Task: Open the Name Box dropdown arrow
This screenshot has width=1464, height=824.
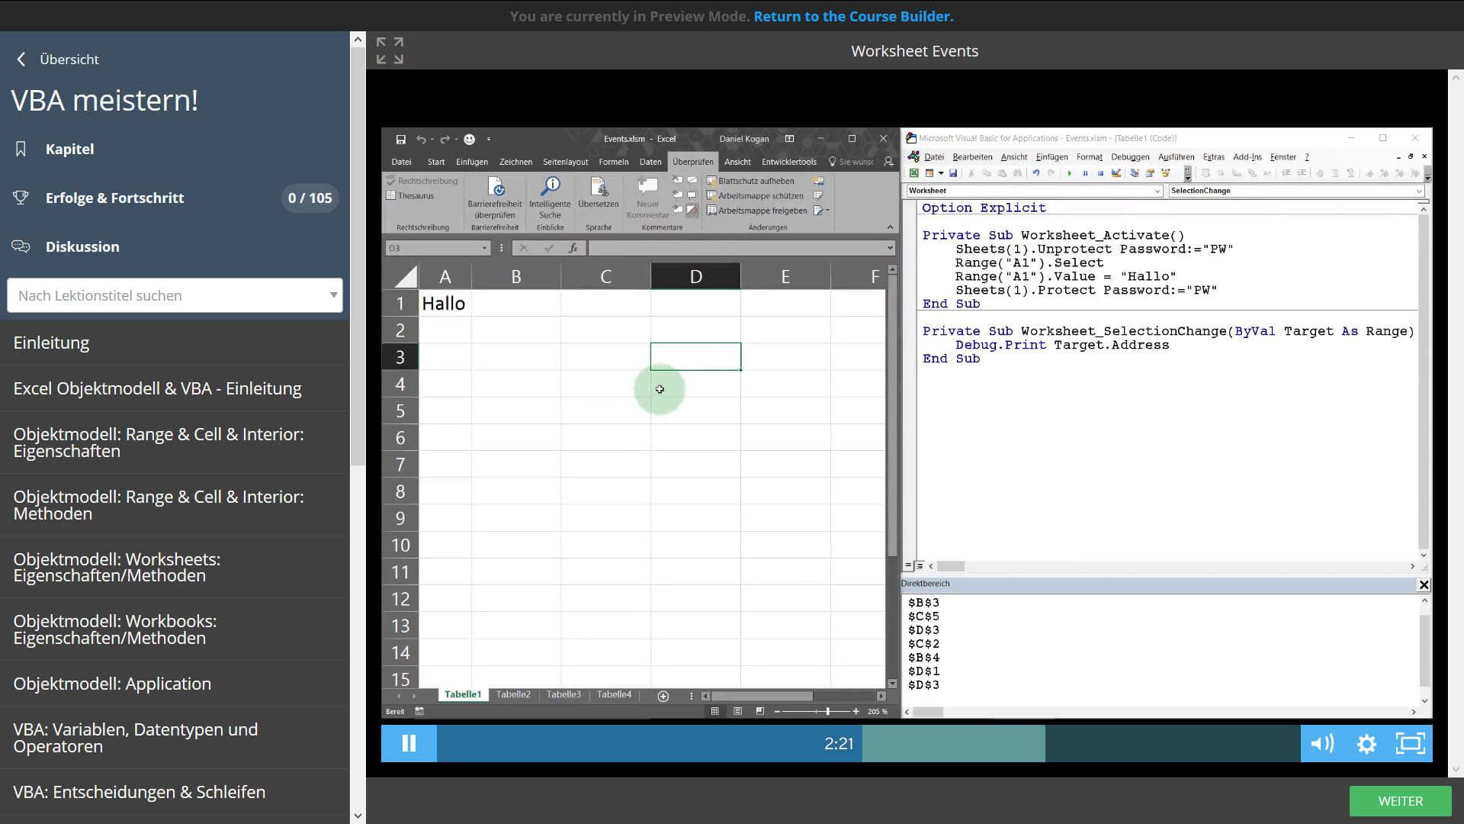Action: point(484,248)
